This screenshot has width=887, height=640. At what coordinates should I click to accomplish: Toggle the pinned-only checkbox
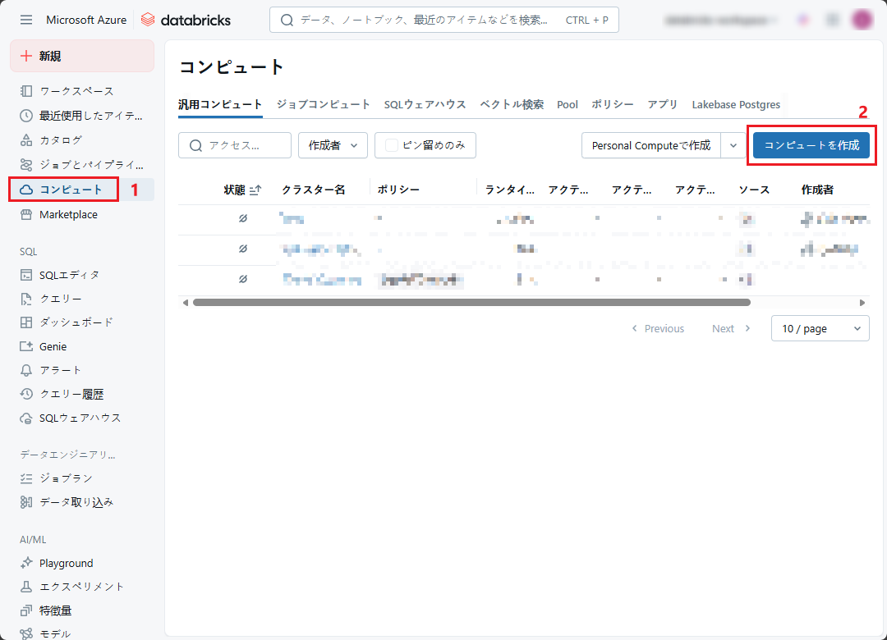[x=392, y=145]
